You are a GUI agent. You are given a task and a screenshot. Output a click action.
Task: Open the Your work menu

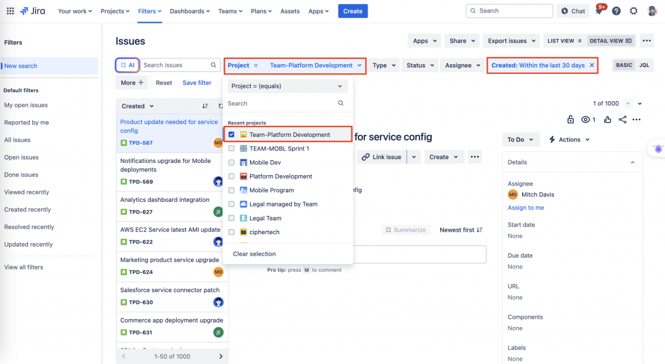(75, 11)
